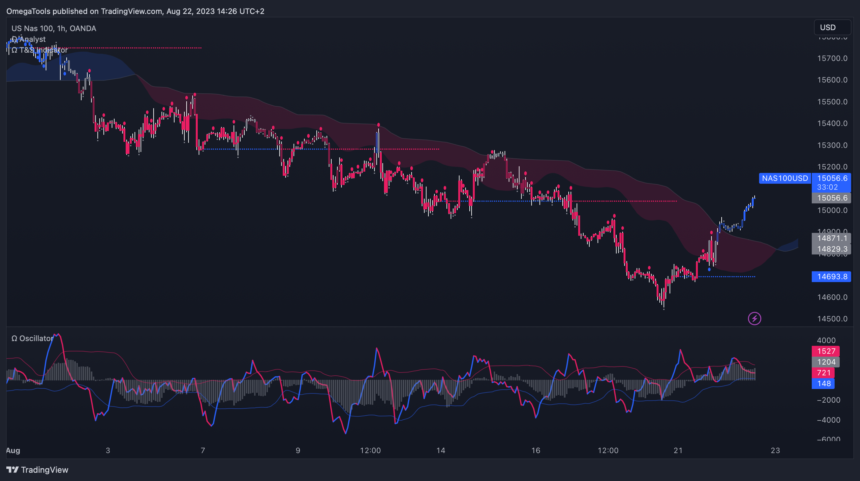Click the 16 date on time axis
Viewport: 860px width, 481px height.
(x=535, y=450)
